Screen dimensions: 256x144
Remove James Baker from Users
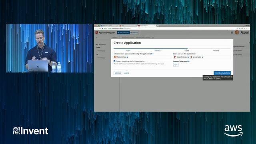tap(202, 57)
